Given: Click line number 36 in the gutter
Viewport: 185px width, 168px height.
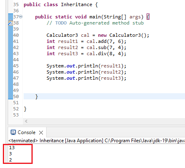Looking at the screenshot, I should [16, 11].
